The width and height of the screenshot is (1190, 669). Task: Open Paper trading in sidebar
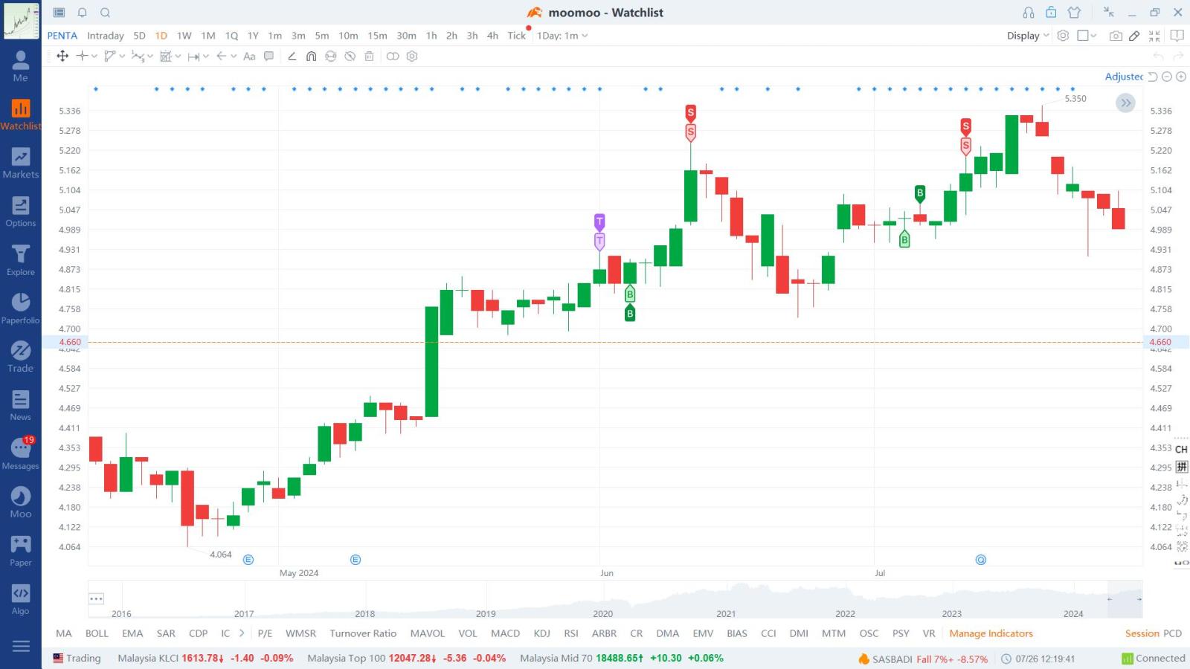[21, 552]
